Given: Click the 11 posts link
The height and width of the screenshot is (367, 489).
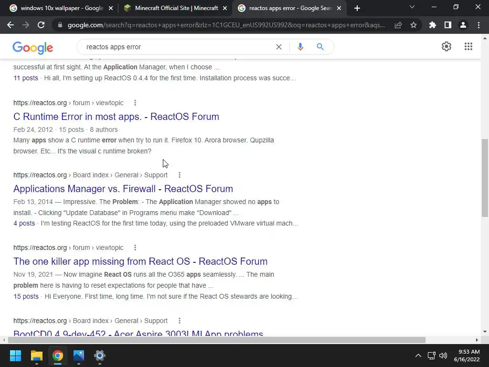Looking at the screenshot, I should pyautogui.click(x=26, y=78).
